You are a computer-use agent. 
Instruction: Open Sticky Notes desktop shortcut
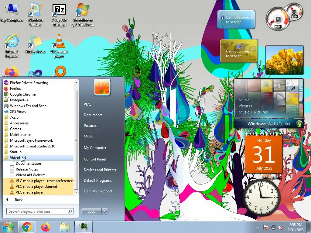35,44
